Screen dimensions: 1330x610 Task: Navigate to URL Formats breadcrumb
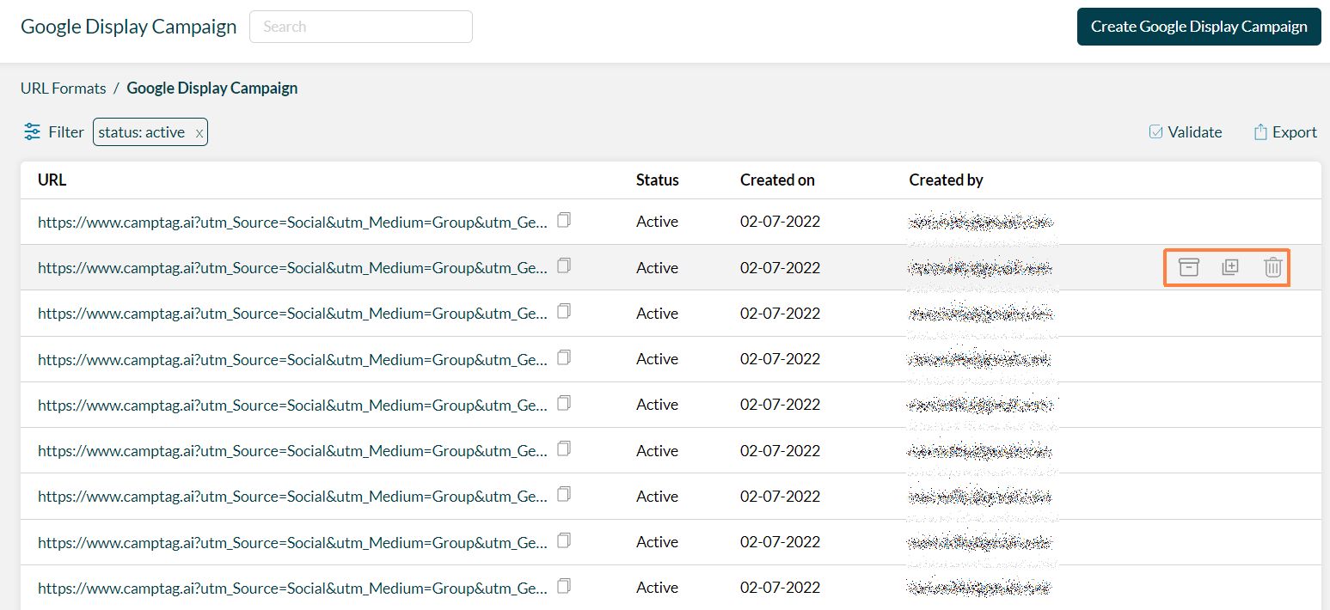click(63, 88)
